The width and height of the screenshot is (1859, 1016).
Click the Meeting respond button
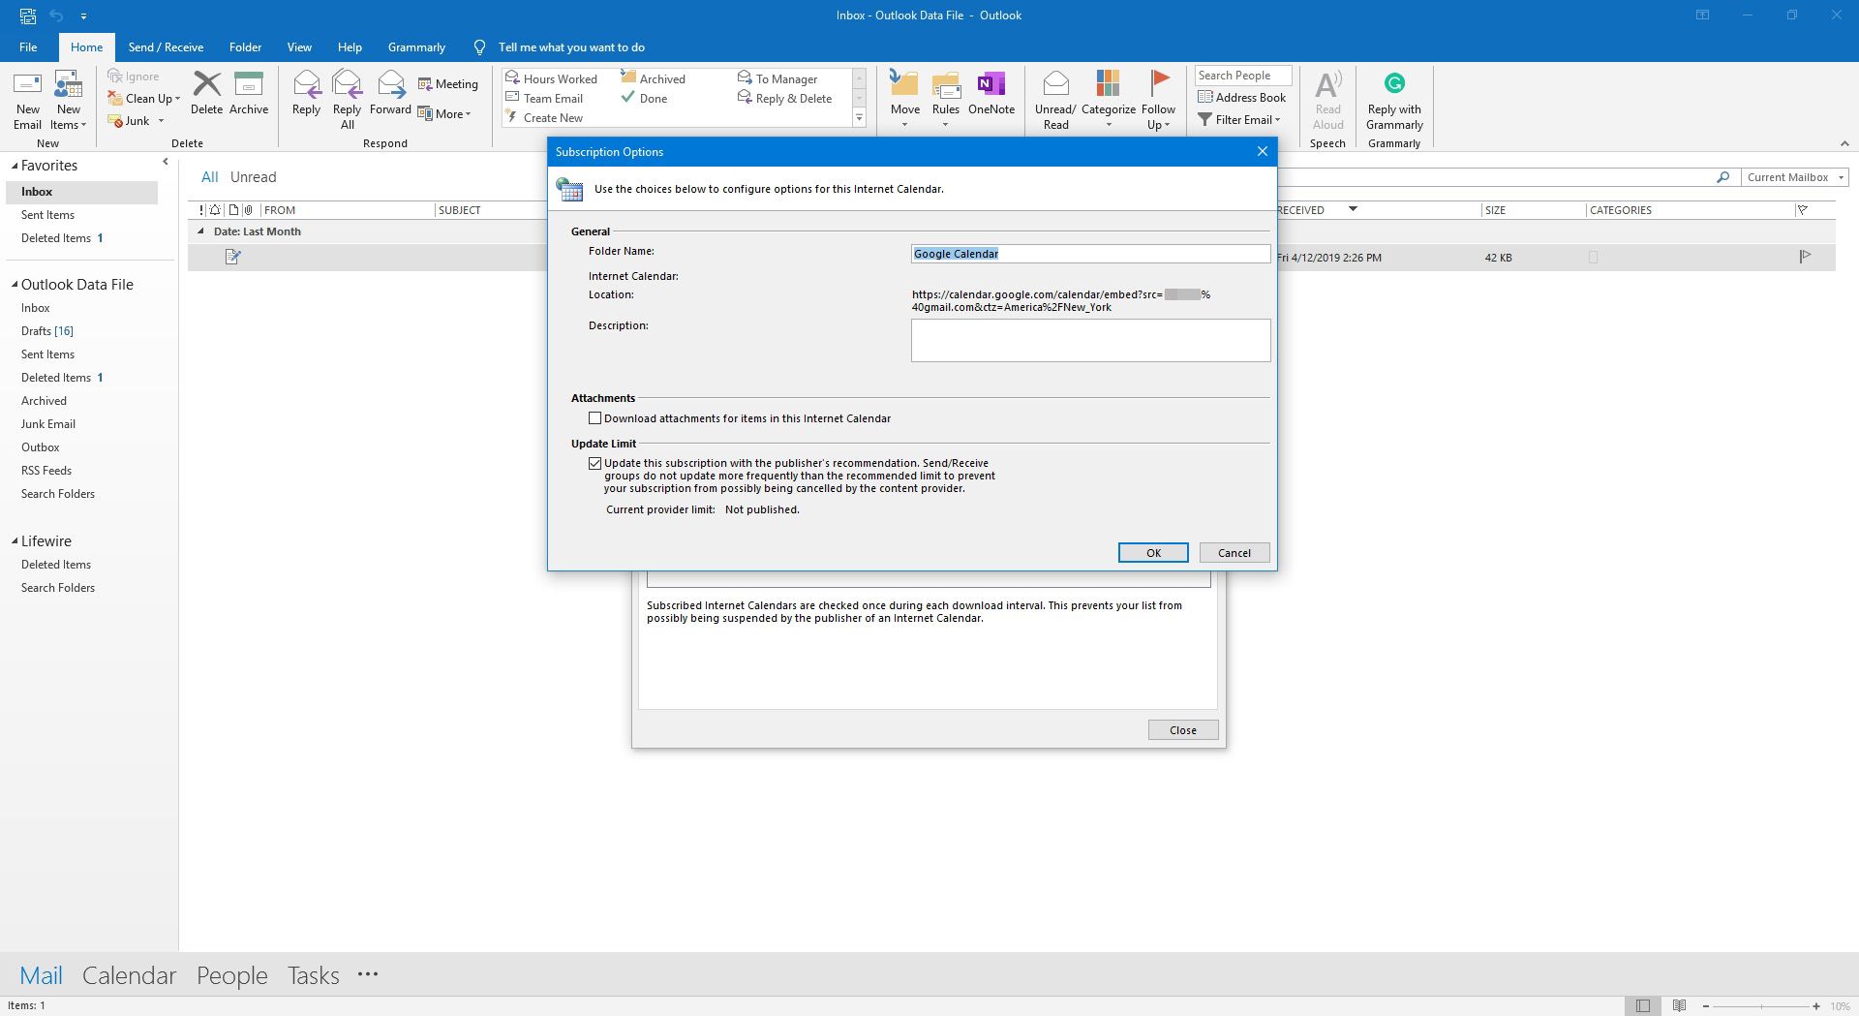point(448,84)
